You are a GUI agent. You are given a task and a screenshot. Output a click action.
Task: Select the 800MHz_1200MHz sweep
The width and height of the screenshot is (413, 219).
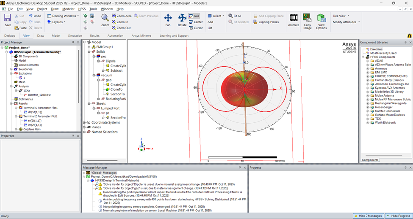[x=39, y=95]
